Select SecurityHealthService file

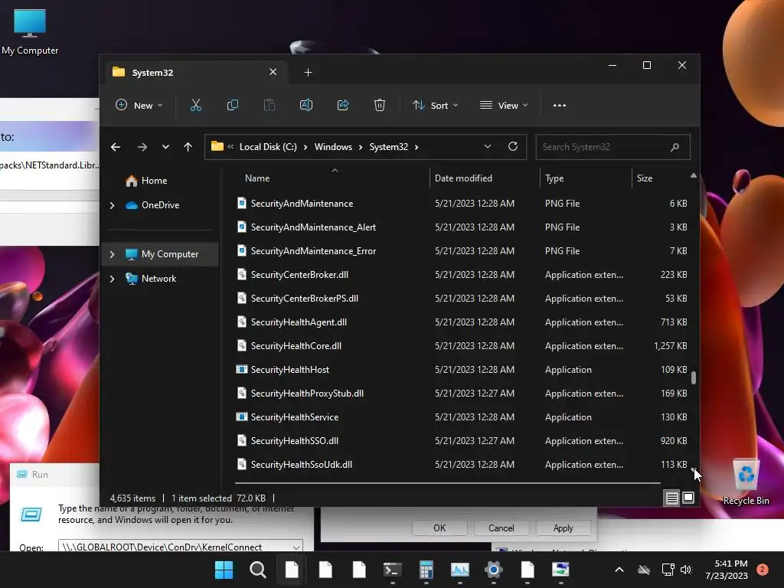[462, 417]
